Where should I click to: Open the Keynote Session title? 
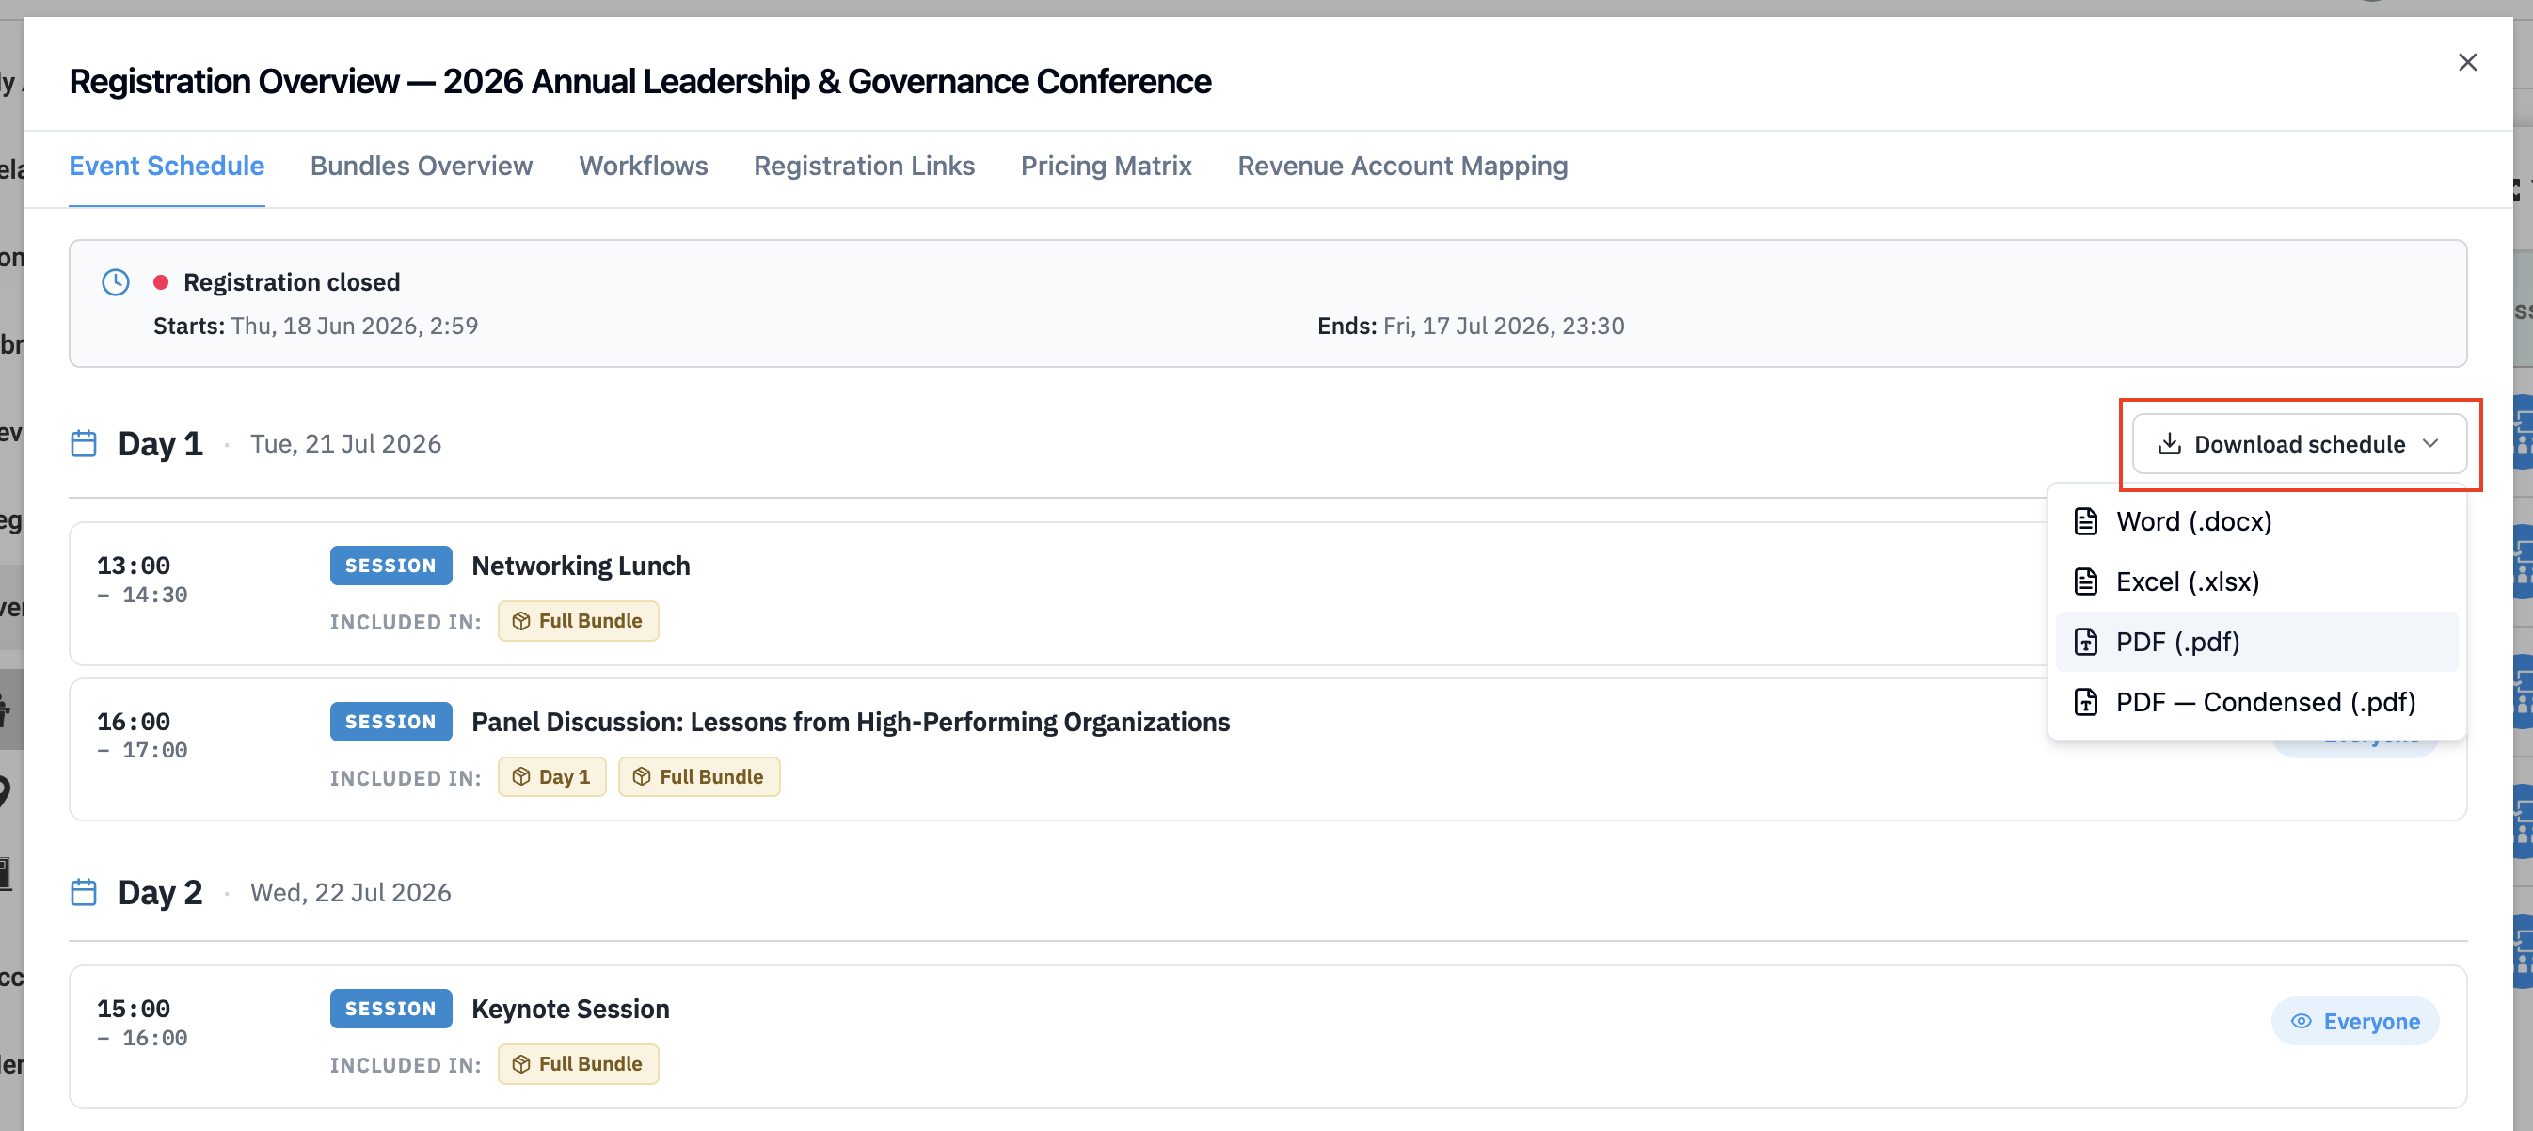pyautogui.click(x=570, y=1009)
